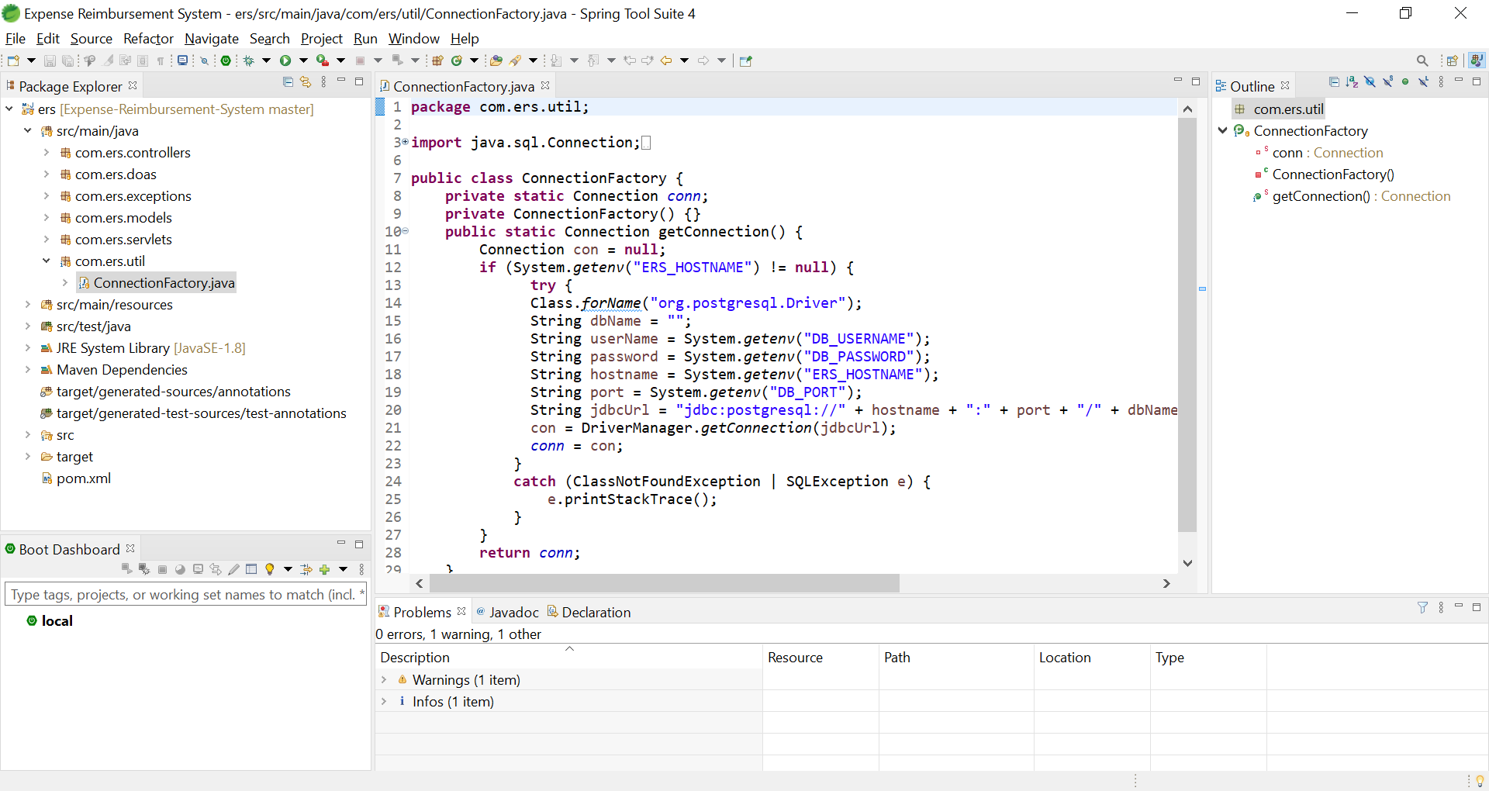
Task: Open the Source menu
Action: tap(92, 39)
